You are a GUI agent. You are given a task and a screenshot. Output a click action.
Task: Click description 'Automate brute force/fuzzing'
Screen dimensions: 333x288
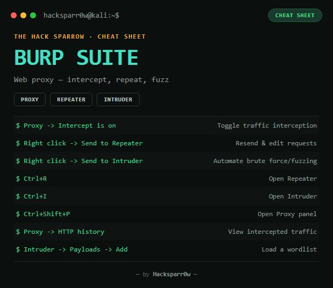click(265, 161)
